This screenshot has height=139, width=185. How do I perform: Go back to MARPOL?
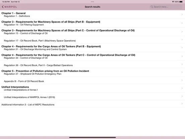[9, 7]
